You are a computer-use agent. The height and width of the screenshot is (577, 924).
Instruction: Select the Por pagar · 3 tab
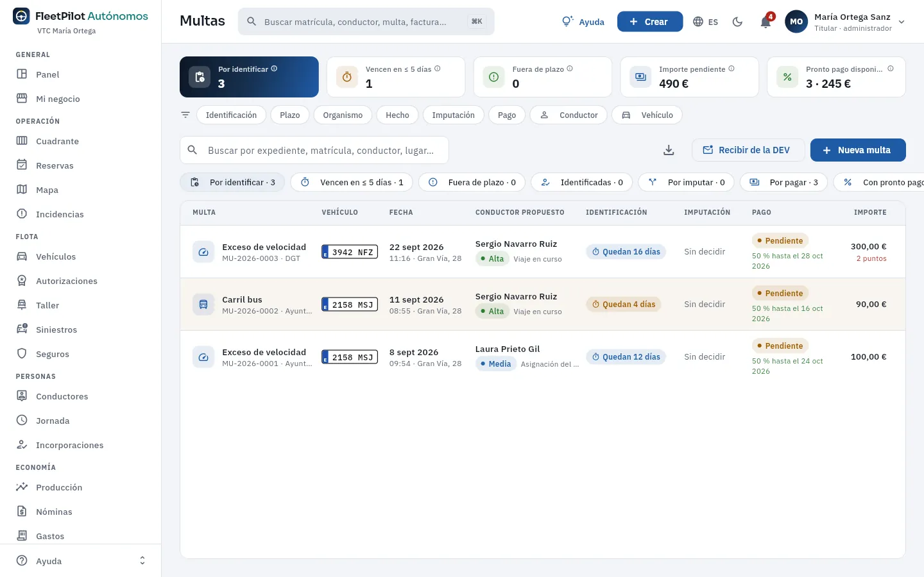784,182
